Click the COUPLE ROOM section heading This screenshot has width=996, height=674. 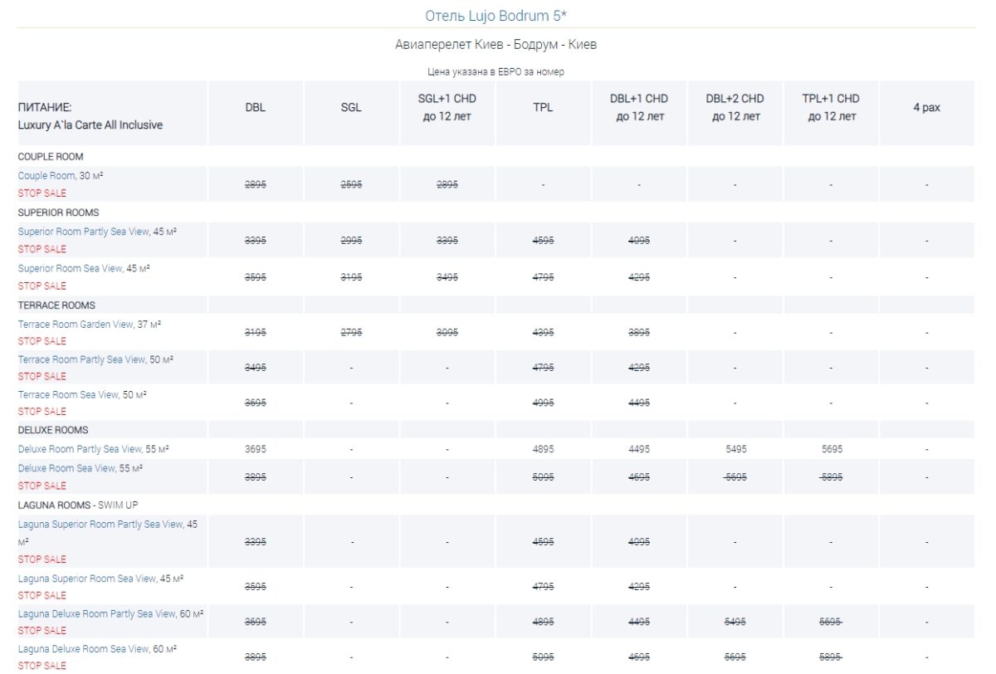51,156
